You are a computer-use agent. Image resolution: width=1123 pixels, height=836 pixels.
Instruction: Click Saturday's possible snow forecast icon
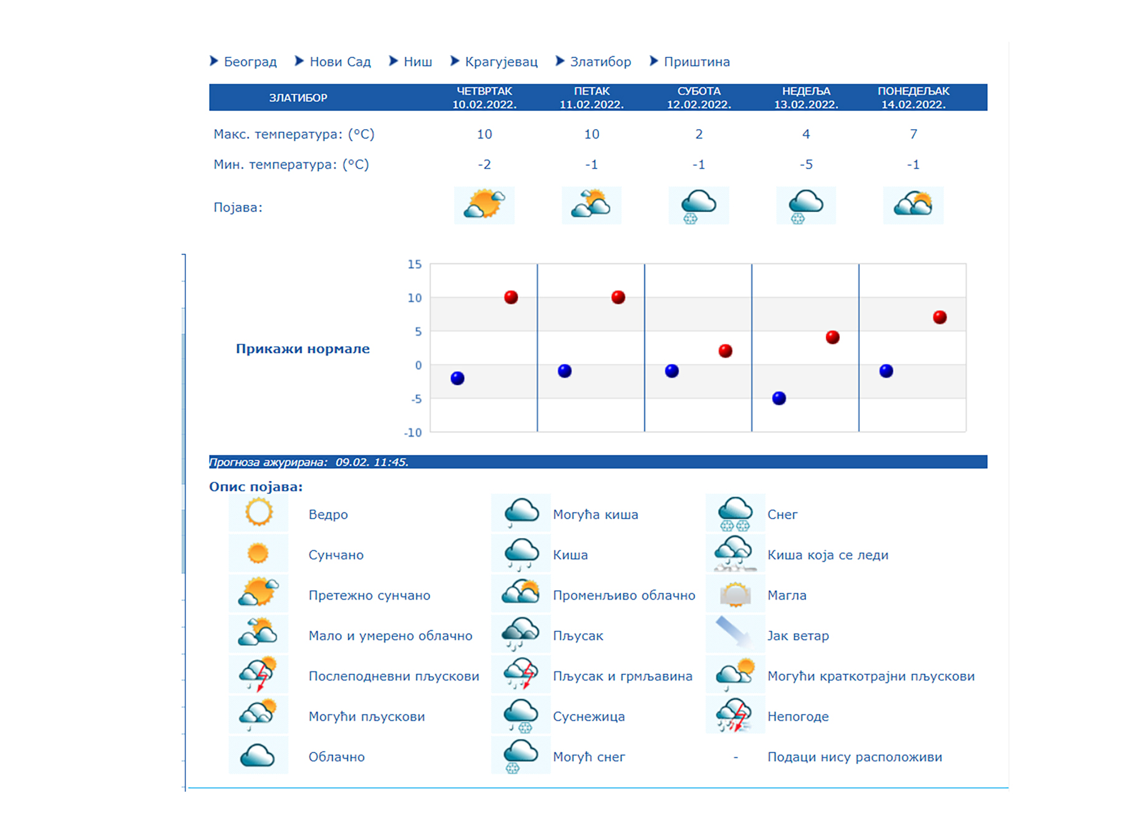(698, 206)
